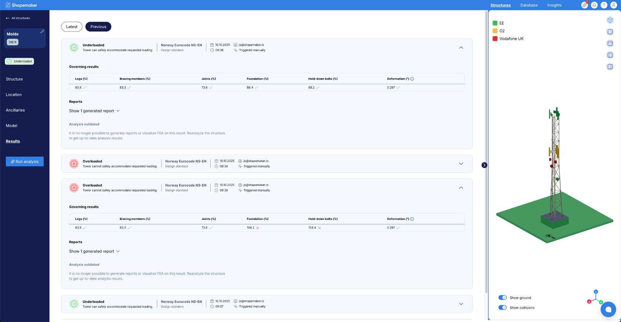Click the Deformation info icon in overloaded result
This screenshot has height=322, width=621.
click(x=412, y=219)
